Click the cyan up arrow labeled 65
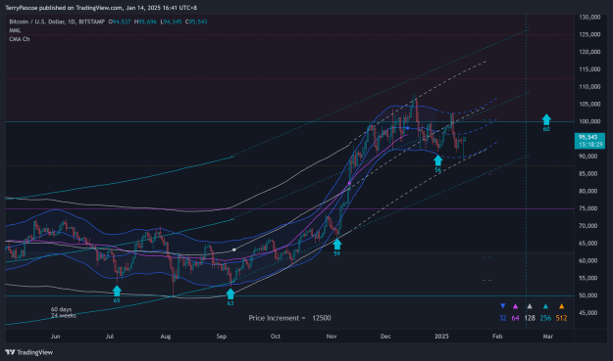Screen dimensions: 613x361 pyautogui.click(x=117, y=291)
